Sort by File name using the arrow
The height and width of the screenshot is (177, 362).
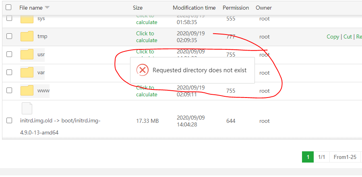pyautogui.click(x=47, y=8)
